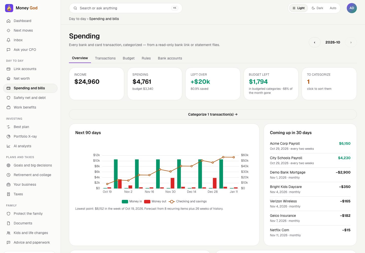365x253 pixels.
Task: Switch theme to Dark mode
Action: pos(317,8)
